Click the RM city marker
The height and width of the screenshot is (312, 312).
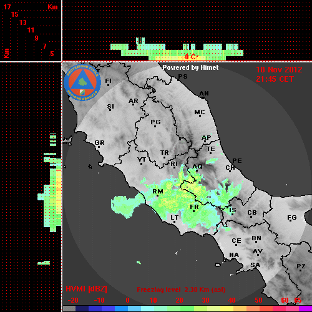click(x=157, y=196)
